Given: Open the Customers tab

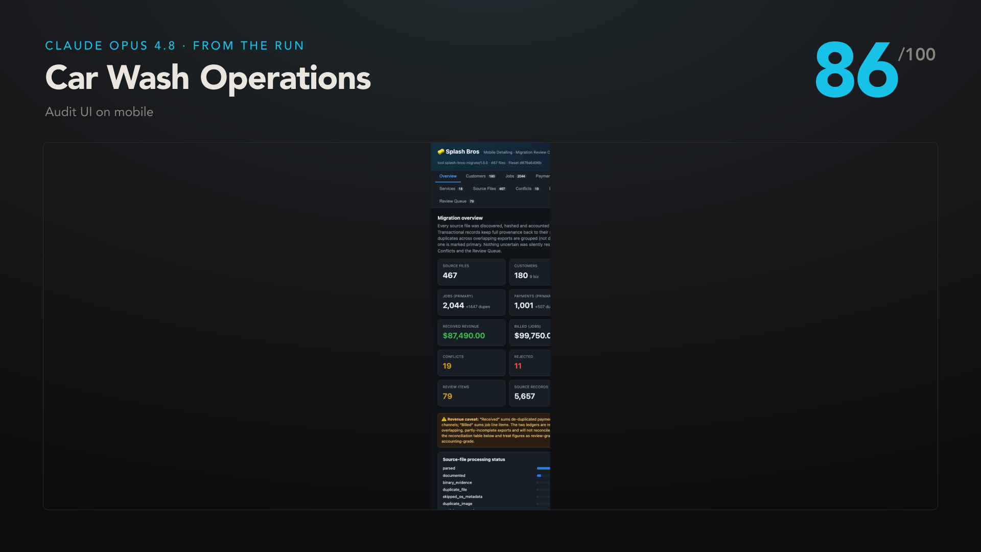Looking at the screenshot, I should [x=480, y=176].
